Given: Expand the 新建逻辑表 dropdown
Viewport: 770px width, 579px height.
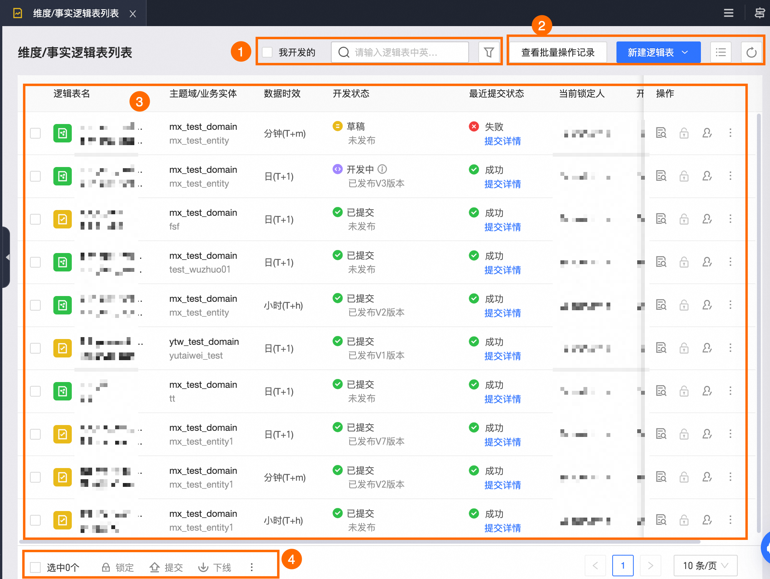Looking at the screenshot, I should (658, 52).
